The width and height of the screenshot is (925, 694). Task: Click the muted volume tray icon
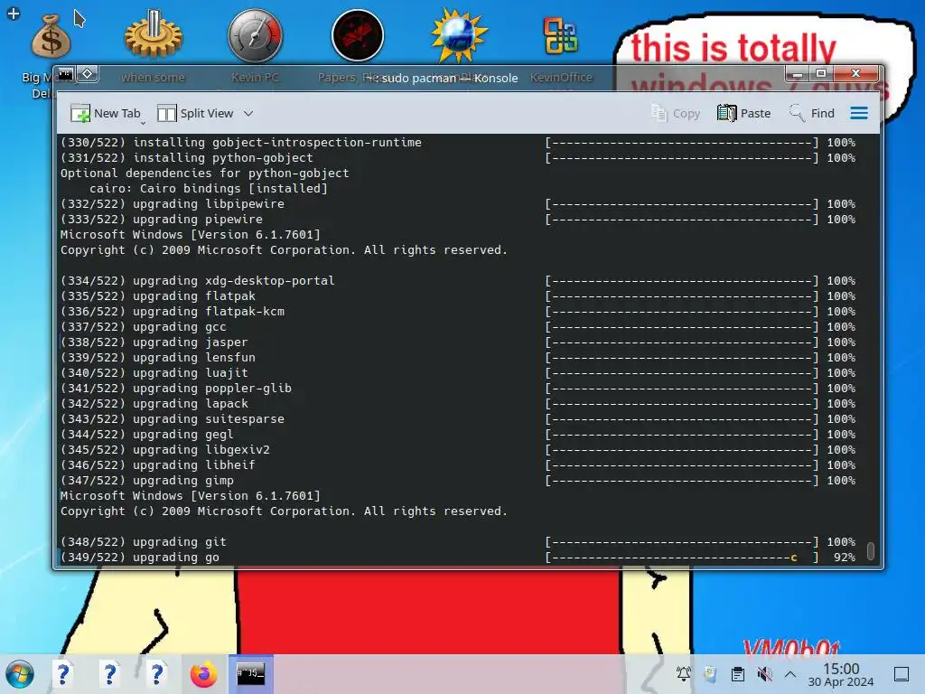click(764, 674)
